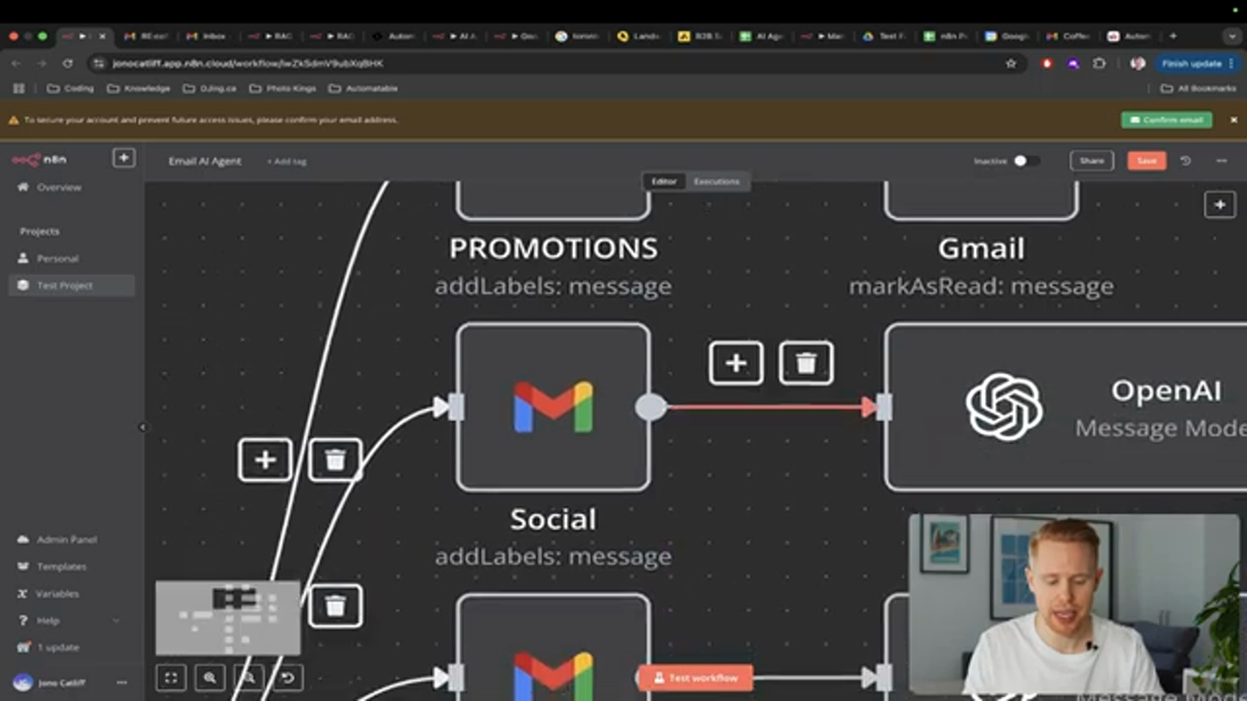Click the n8n logo in the sidebar
This screenshot has width=1247, height=701.
pyautogui.click(x=40, y=159)
